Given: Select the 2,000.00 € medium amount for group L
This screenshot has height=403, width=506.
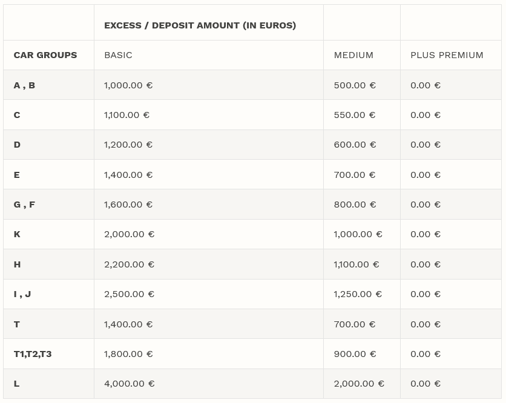Looking at the screenshot, I should (x=359, y=384).
